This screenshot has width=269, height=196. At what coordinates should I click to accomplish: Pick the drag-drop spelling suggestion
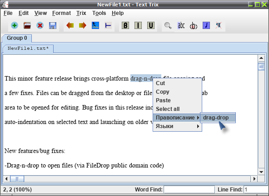coord(218,118)
